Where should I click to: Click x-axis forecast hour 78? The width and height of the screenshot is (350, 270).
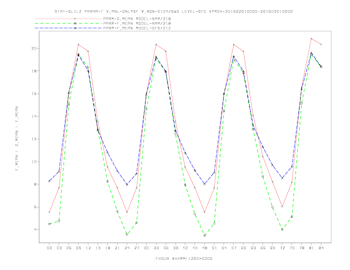[301, 248]
